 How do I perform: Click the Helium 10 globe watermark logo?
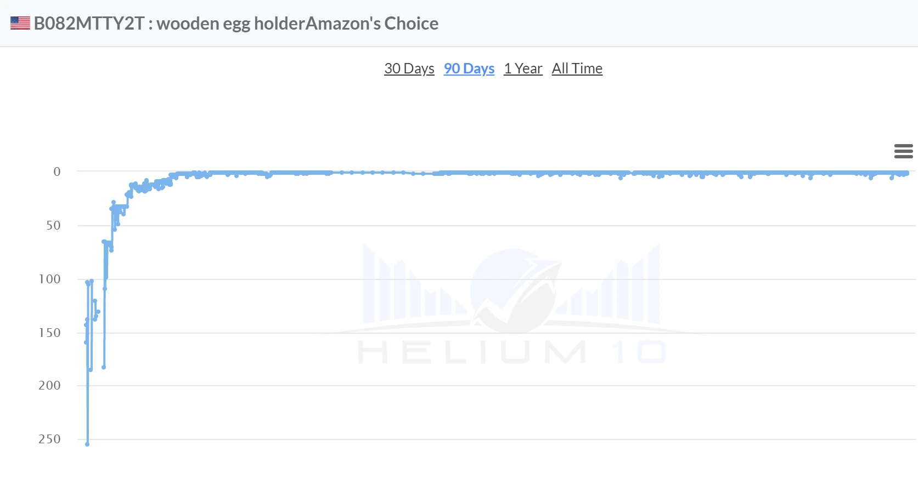(x=512, y=291)
